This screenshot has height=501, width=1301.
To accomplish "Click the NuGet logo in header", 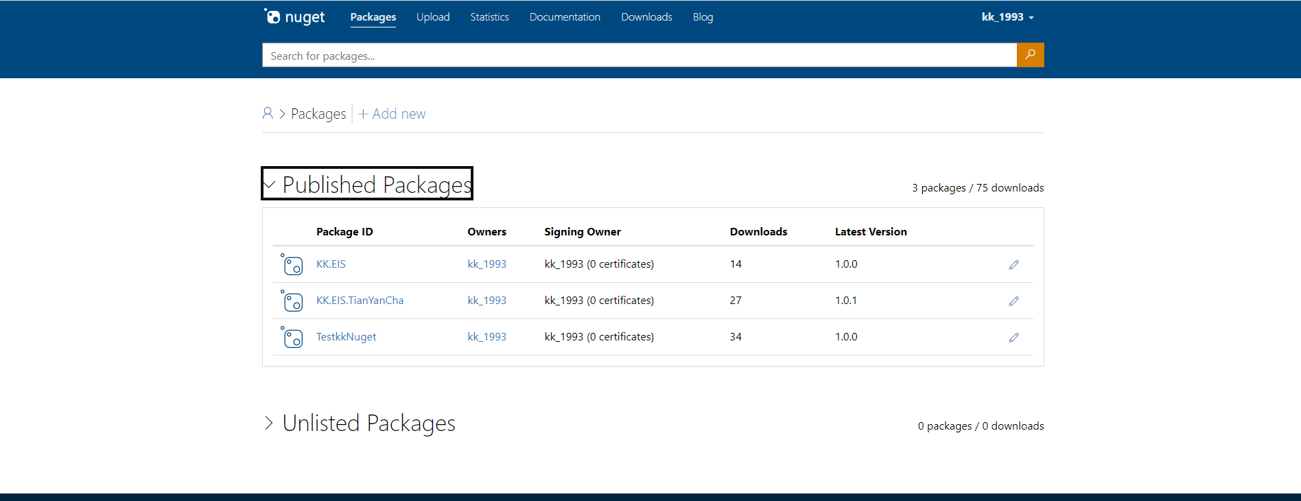I will coord(294,16).
